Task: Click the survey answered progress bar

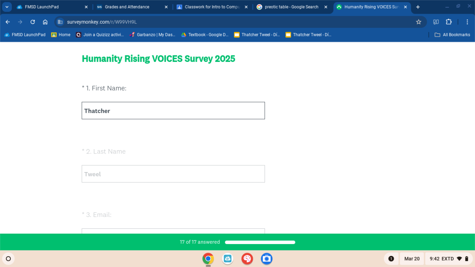Action: point(260,242)
